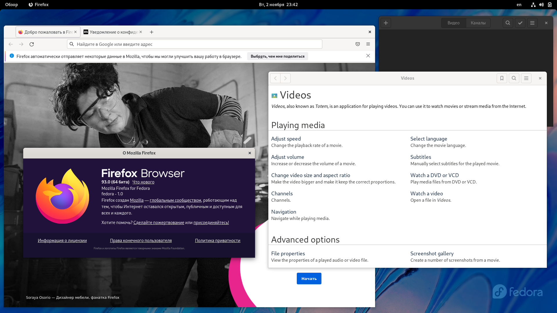Open Pocket save icon in Firefox toolbar

pyautogui.click(x=358, y=44)
